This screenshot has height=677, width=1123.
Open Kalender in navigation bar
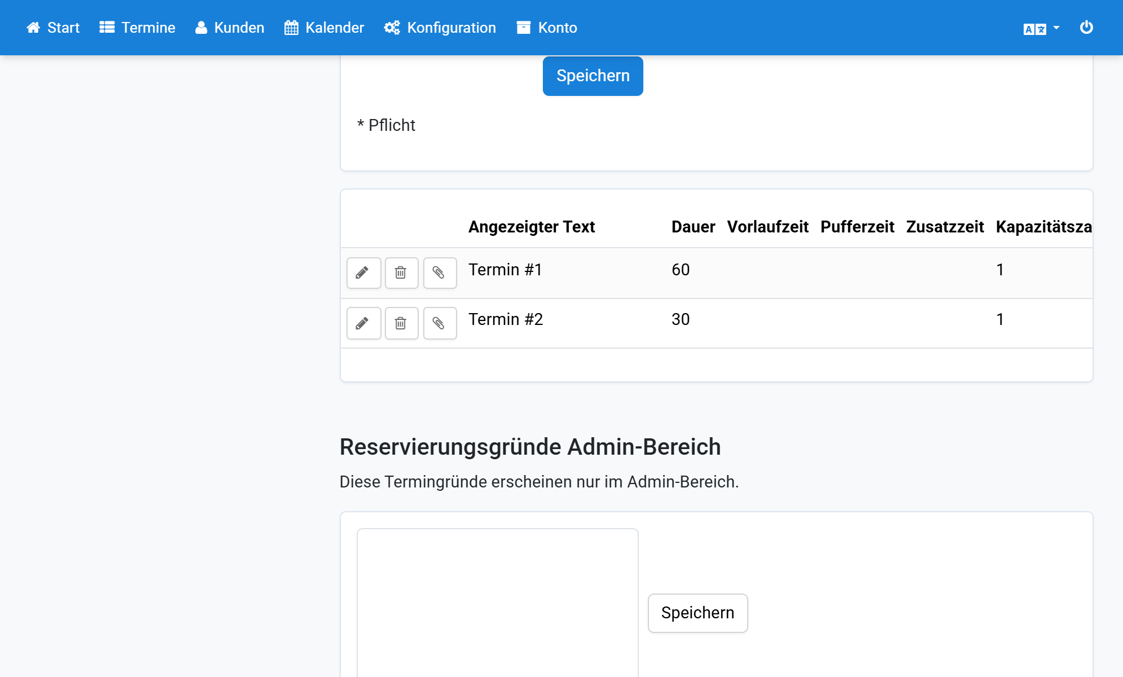324,28
